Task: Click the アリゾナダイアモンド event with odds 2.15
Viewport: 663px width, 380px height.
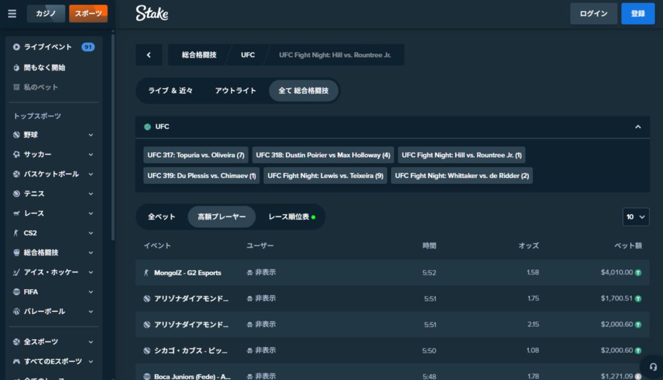Action: click(x=392, y=324)
